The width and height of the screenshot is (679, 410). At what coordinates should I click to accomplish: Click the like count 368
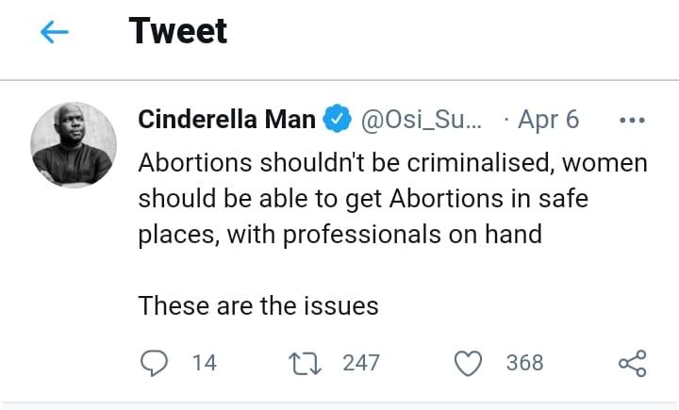(524, 362)
